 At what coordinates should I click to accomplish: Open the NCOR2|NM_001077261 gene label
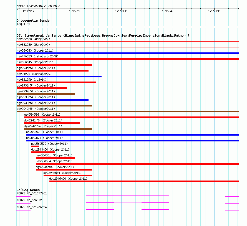coord(32,194)
